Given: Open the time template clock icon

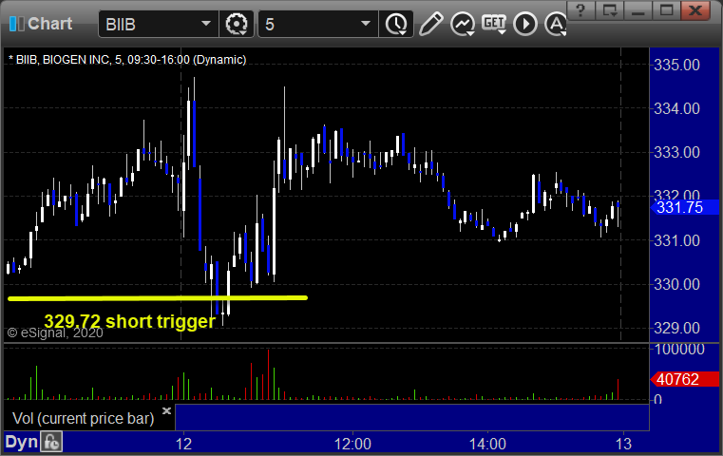Looking at the screenshot, I should pos(396,24).
